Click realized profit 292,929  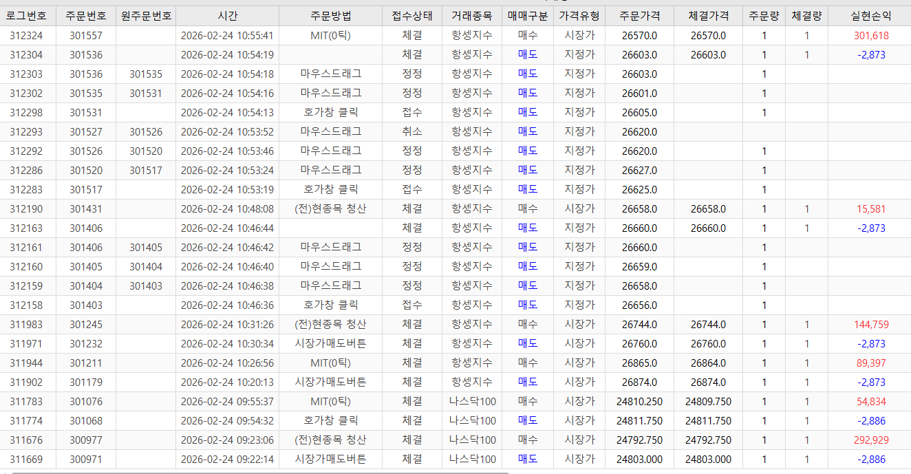pyautogui.click(x=871, y=440)
